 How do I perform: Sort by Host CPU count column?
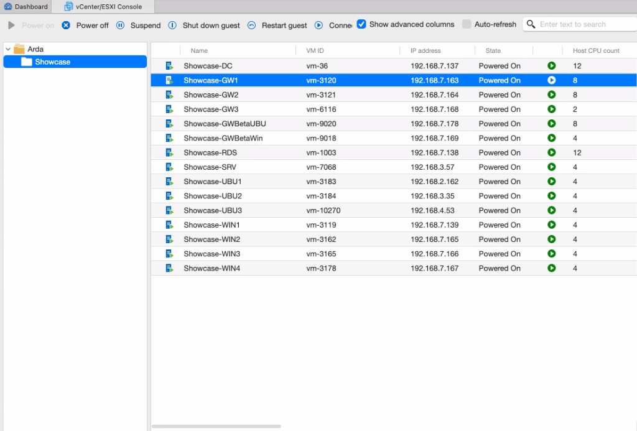(x=595, y=51)
